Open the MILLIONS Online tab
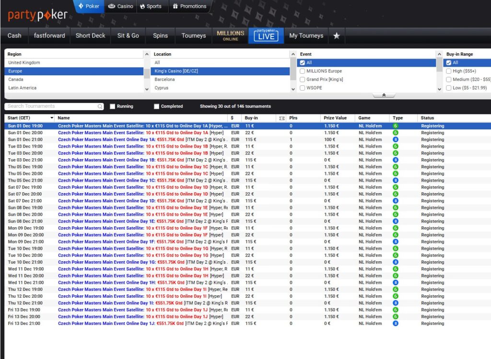Image resolution: width=491 pixels, height=359 pixels. pyautogui.click(x=231, y=35)
